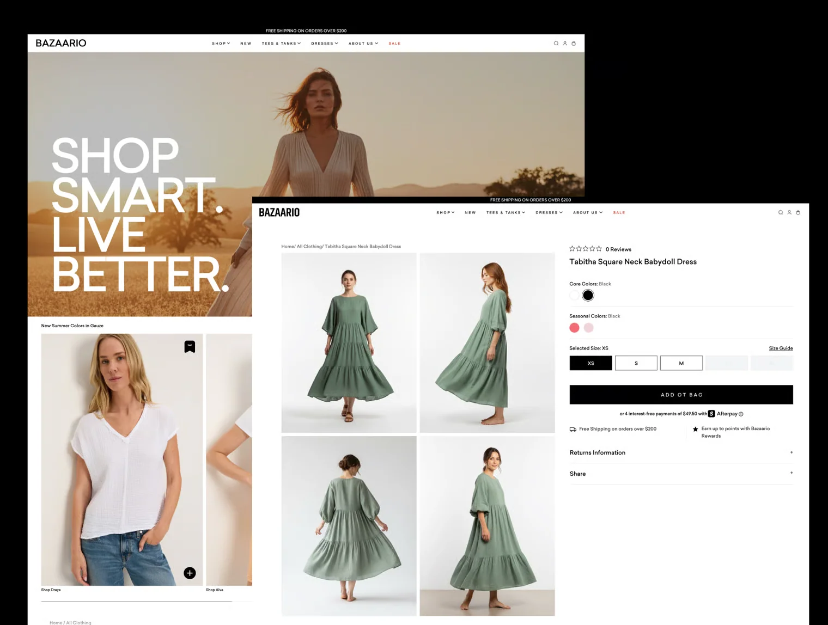Open the front-view green dress photo, top left
This screenshot has width=828, height=625.
click(x=349, y=343)
